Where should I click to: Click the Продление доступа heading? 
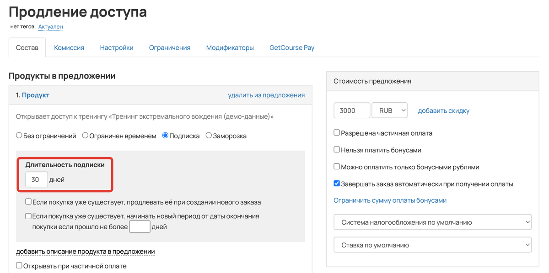pos(78,11)
